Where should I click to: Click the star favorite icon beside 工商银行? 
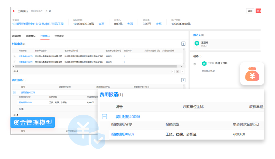click(x=47, y=11)
